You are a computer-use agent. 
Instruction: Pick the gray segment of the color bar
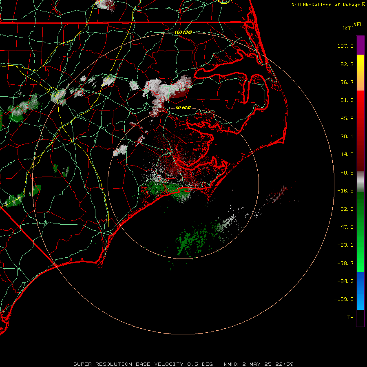point(360,181)
